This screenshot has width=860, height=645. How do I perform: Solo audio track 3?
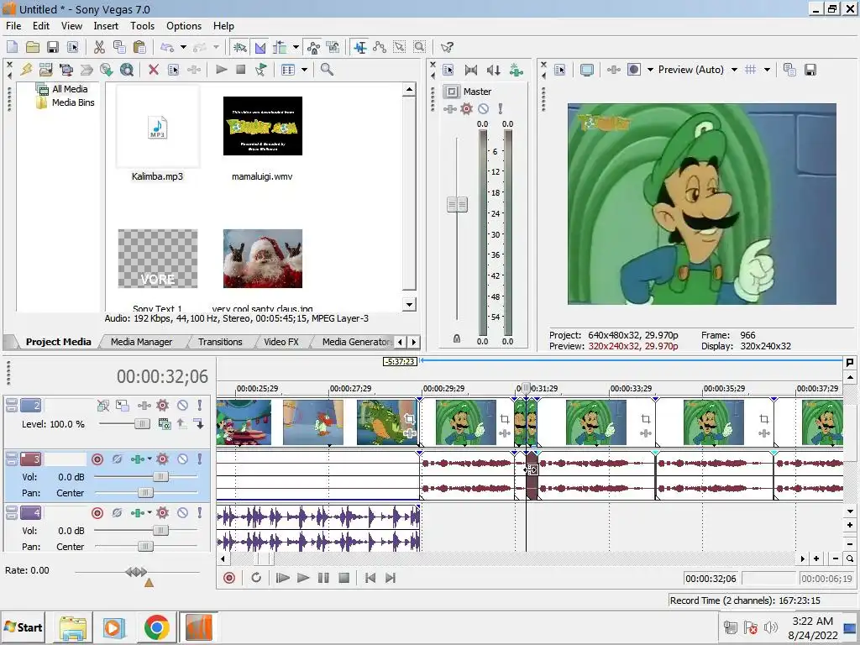click(x=200, y=459)
